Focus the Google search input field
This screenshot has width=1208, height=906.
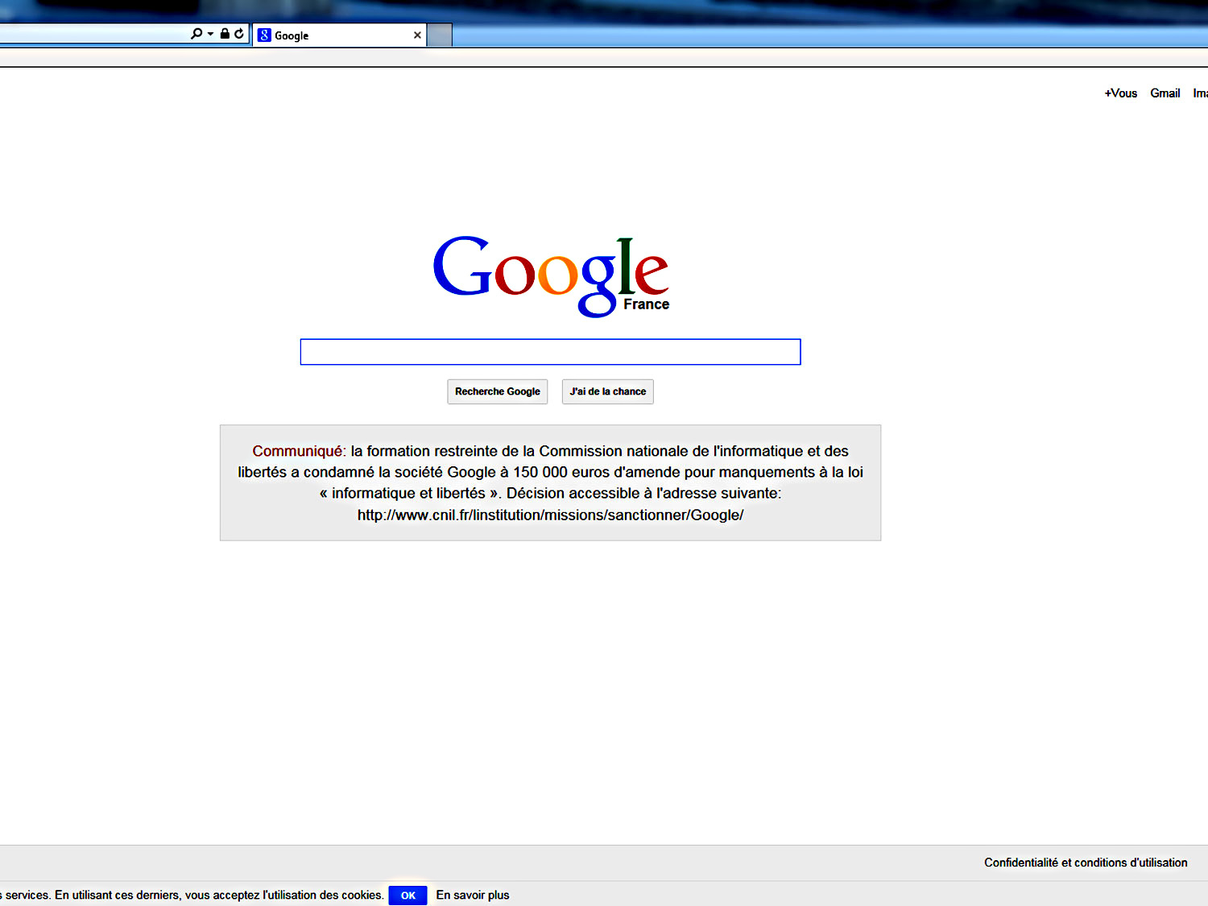pyautogui.click(x=550, y=352)
